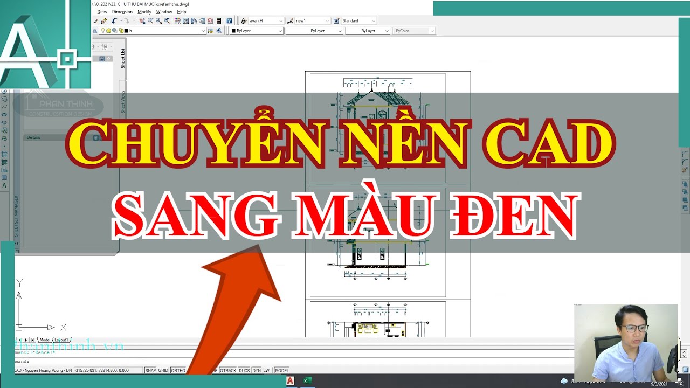Image resolution: width=690 pixels, height=388 pixels.
Task: Toggle GRID display in status bar
Action: coord(163,371)
